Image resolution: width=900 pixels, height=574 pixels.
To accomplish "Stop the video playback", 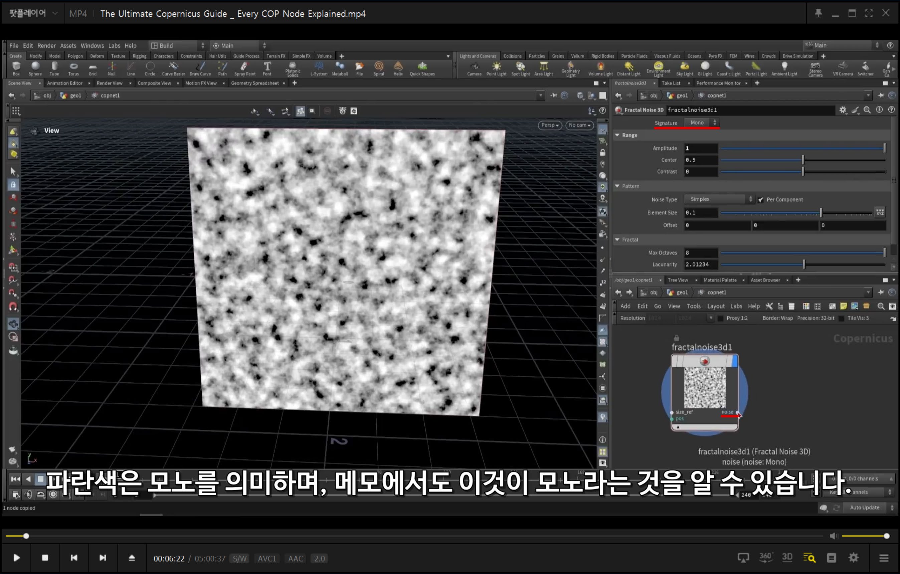I will 45,558.
